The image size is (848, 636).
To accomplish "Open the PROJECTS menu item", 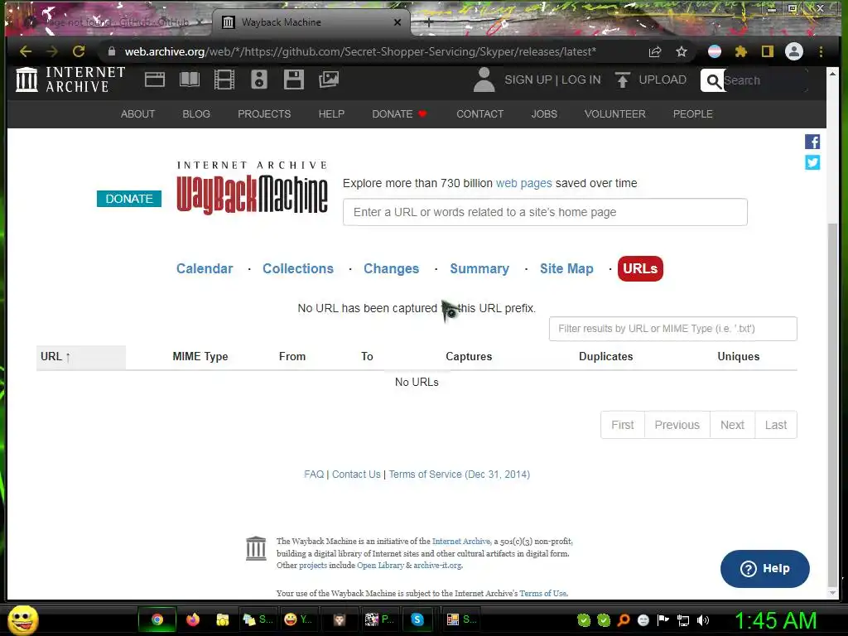I will (x=264, y=114).
